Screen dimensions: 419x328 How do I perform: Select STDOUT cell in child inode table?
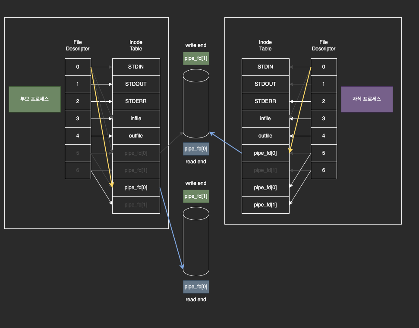(265, 84)
